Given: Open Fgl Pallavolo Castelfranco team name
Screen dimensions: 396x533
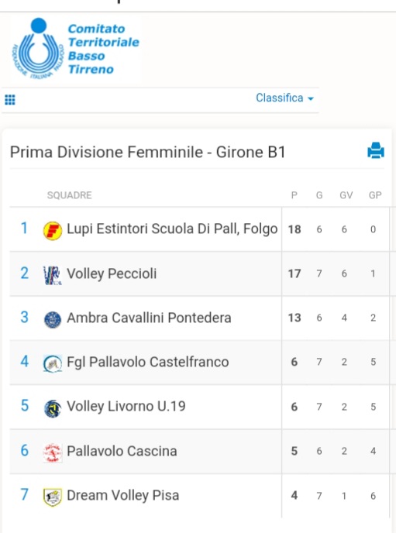Looking at the screenshot, I should click(147, 362).
